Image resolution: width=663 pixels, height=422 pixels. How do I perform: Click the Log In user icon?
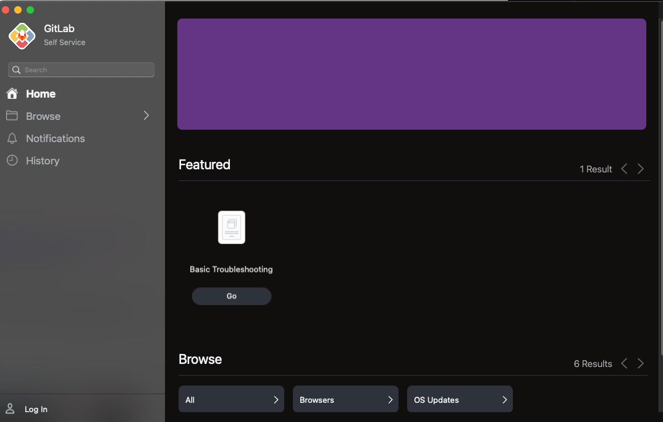(11, 409)
